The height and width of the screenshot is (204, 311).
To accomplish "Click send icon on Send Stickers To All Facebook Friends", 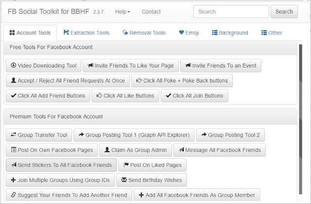I will [x=14, y=165].
